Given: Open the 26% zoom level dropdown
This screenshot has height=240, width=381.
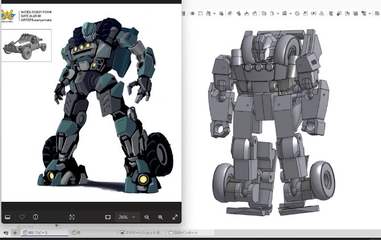Looking at the screenshot, I should (x=127, y=217).
